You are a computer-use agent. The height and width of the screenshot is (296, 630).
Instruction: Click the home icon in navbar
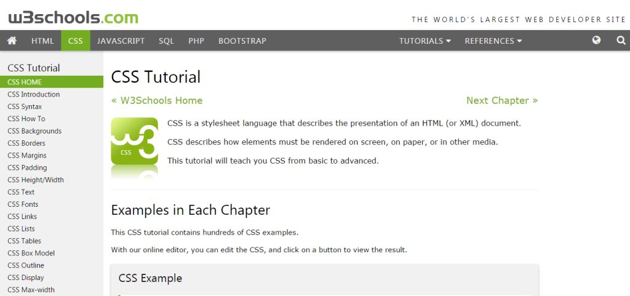click(12, 41)
